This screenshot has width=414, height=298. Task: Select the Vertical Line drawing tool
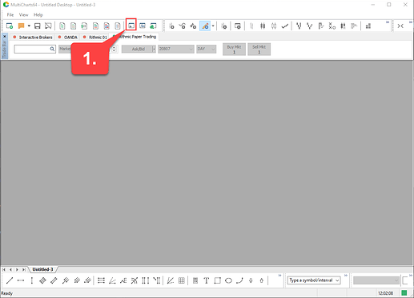(32, 280)
